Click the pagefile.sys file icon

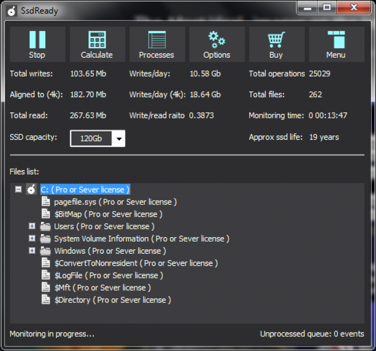(x=46, y=202)
